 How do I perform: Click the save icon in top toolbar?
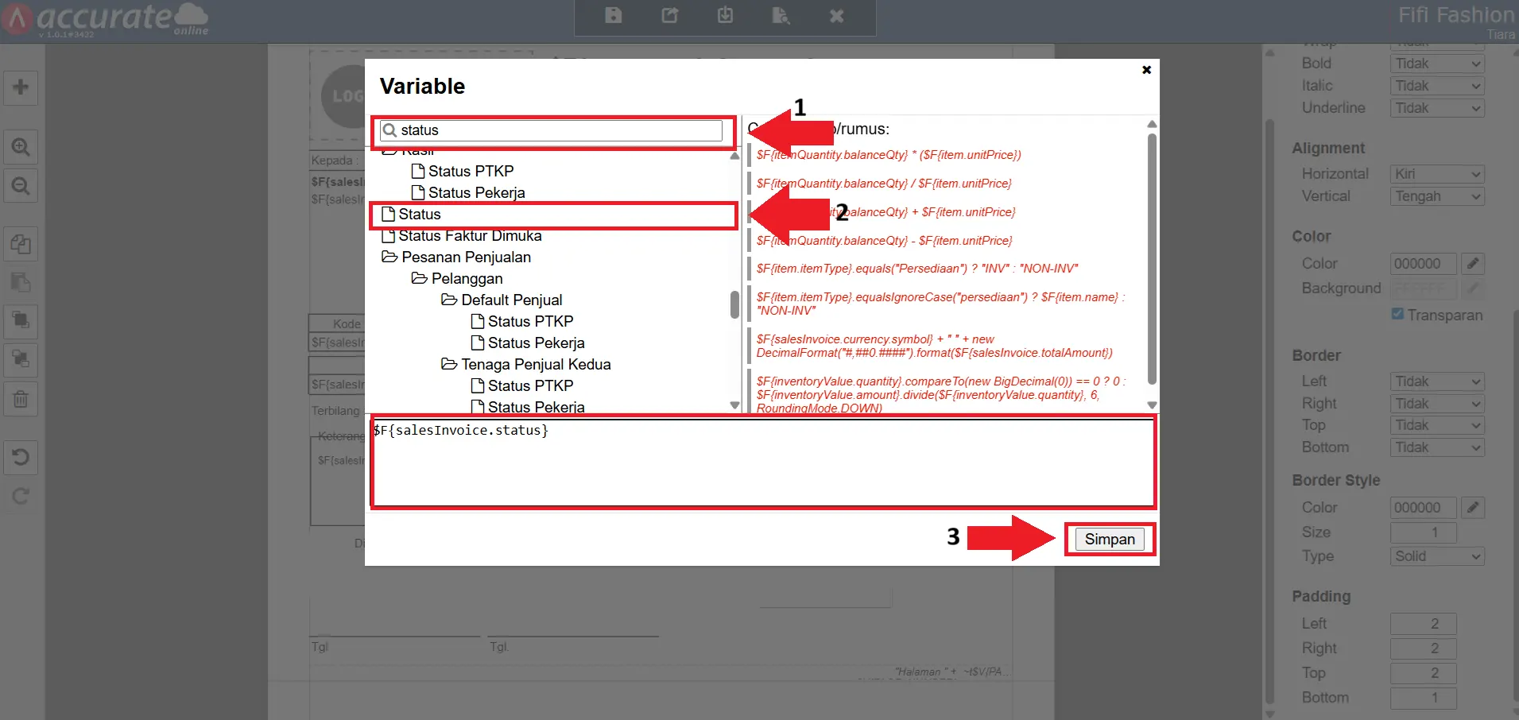(x=613, y=16)
